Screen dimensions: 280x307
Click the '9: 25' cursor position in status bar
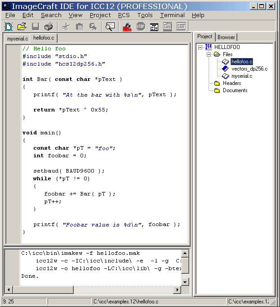click(x=8, y=302)
